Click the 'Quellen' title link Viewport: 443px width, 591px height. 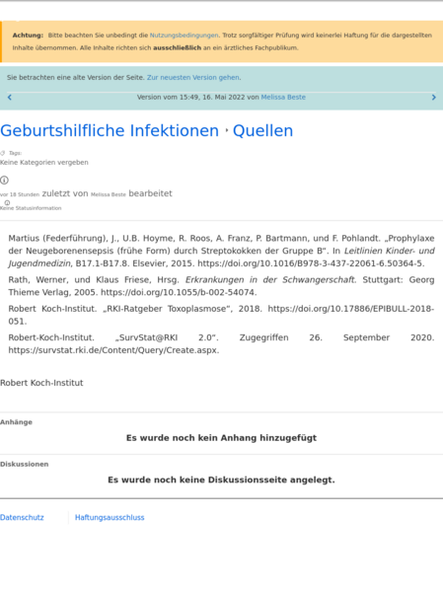tap(262, 131)
